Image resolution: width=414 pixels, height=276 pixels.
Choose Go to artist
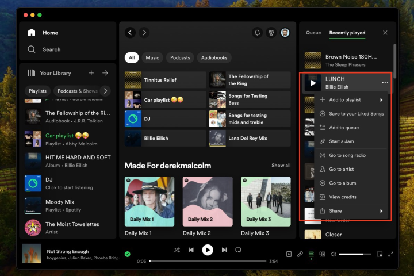351,169
